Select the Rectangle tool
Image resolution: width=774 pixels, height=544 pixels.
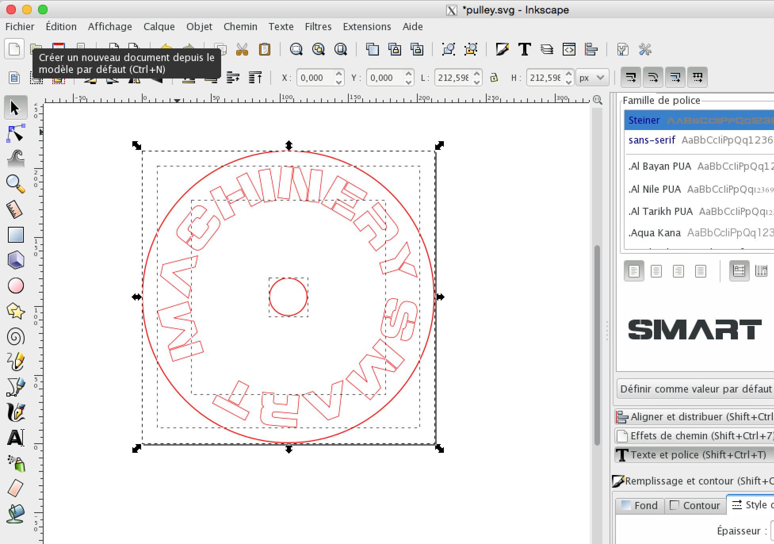click(15, 235)
